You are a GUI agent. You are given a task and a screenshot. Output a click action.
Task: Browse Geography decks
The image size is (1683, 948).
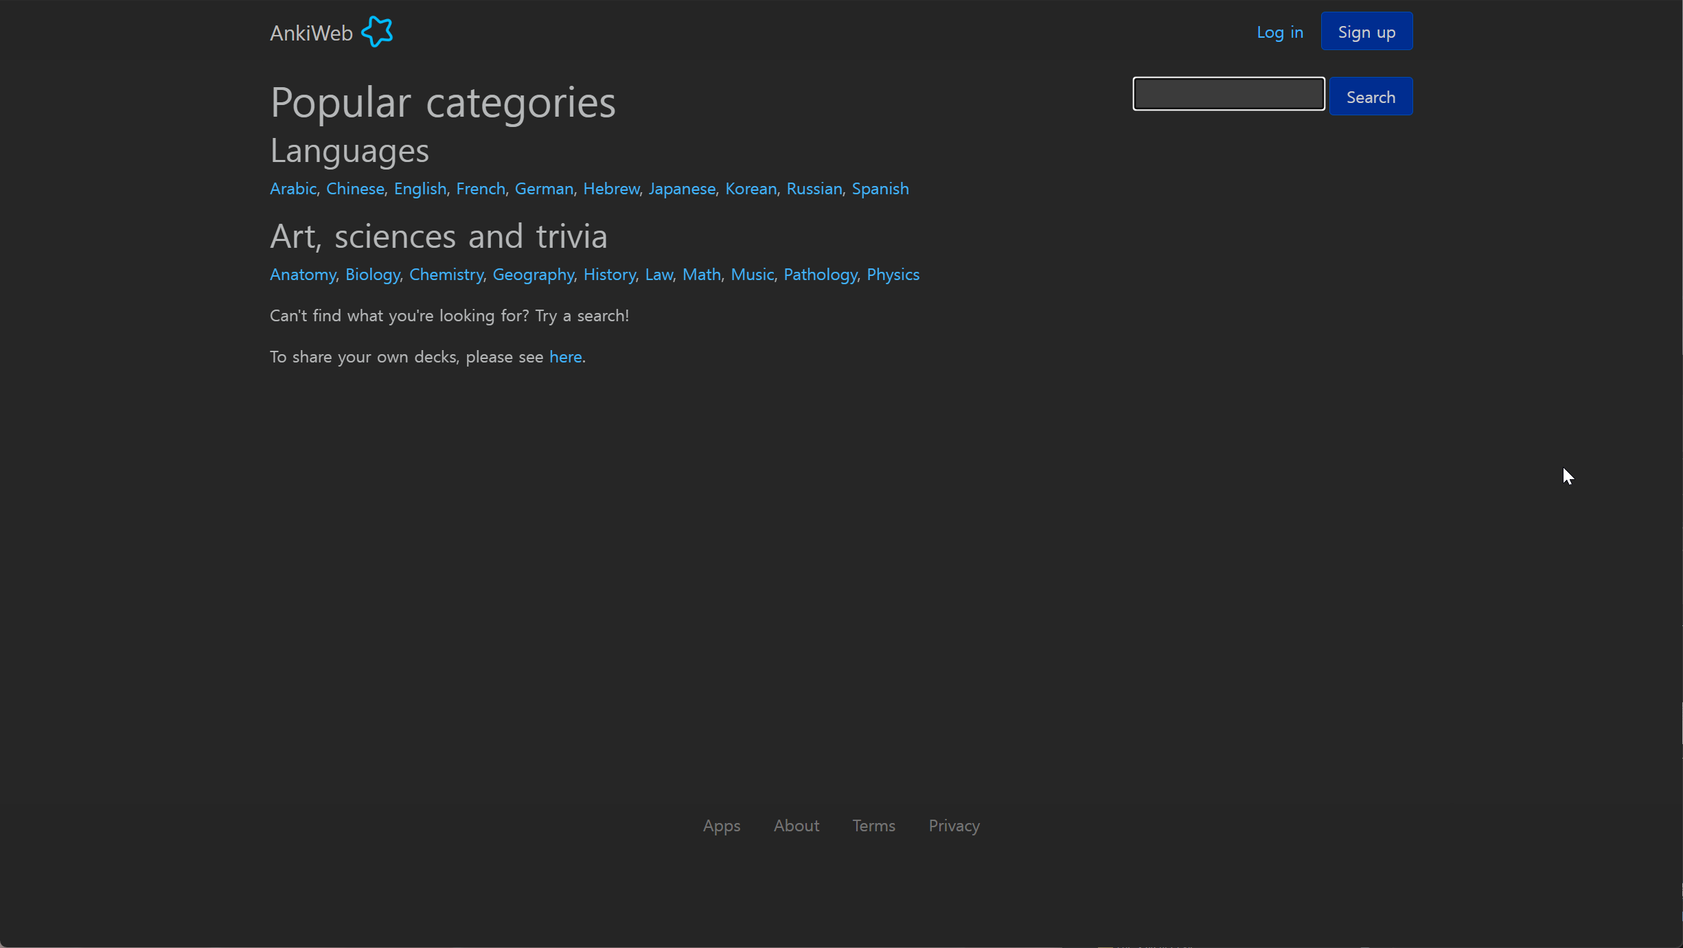(x=534, y=275)
